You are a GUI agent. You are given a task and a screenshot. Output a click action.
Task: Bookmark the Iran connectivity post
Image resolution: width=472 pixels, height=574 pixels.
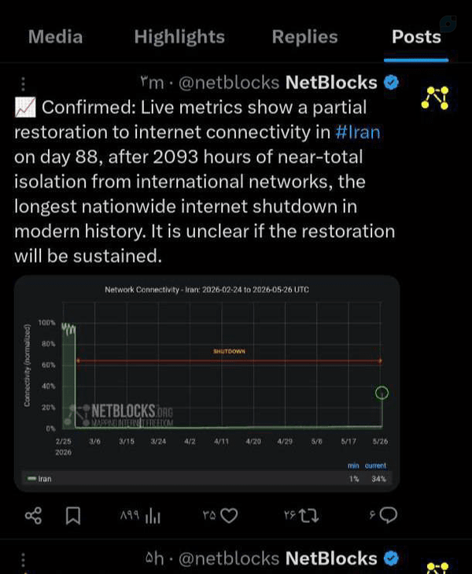72,516
